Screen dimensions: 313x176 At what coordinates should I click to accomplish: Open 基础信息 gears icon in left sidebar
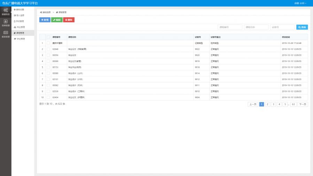pos(6,11)
